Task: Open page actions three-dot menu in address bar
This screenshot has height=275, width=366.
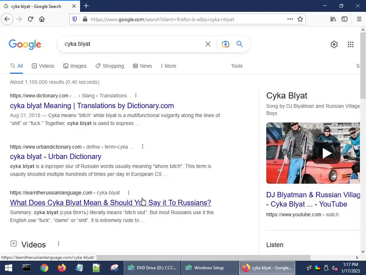Action: (x=290, y=19)
